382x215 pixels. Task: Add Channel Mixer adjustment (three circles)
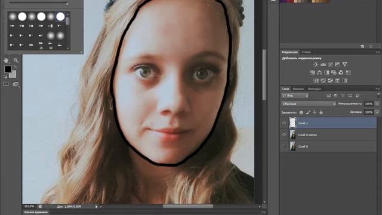tap(341, 72)
